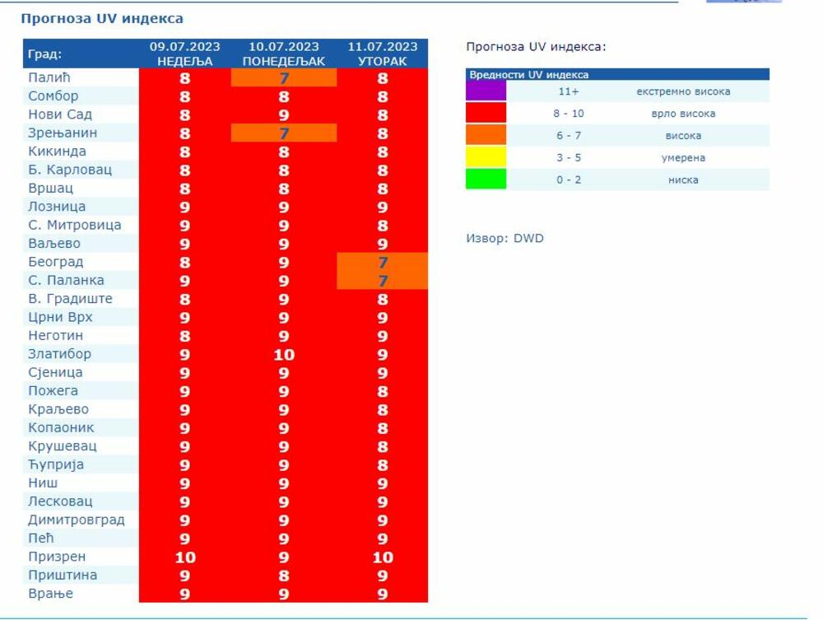
Task: Select the orange 6 - 7 legend swatch
Action: click(x=486, y=135)
